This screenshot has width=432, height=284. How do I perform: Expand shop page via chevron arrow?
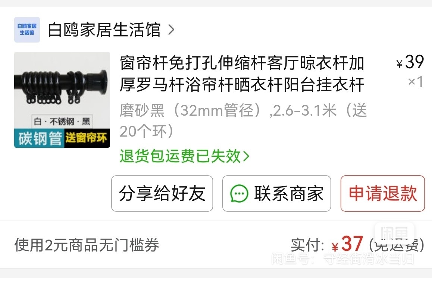click(171, 30)
